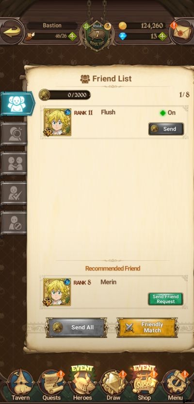
Task: Open the mailbox envelope icon
Action: [x=182, y=32]
